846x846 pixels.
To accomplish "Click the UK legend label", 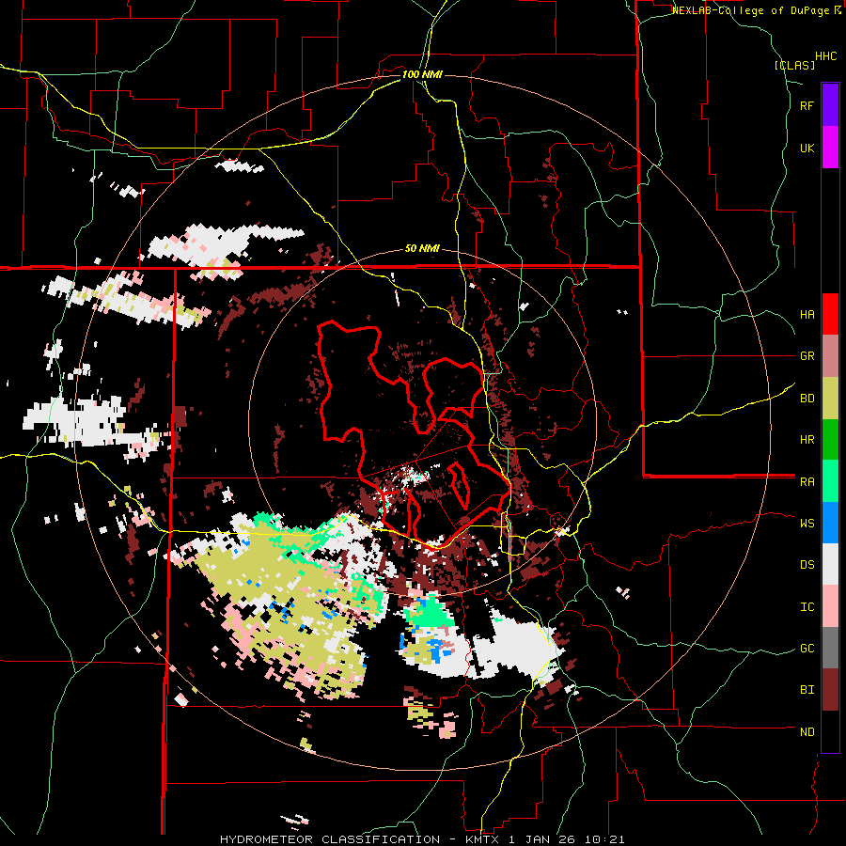I will (x=807, y=148).
